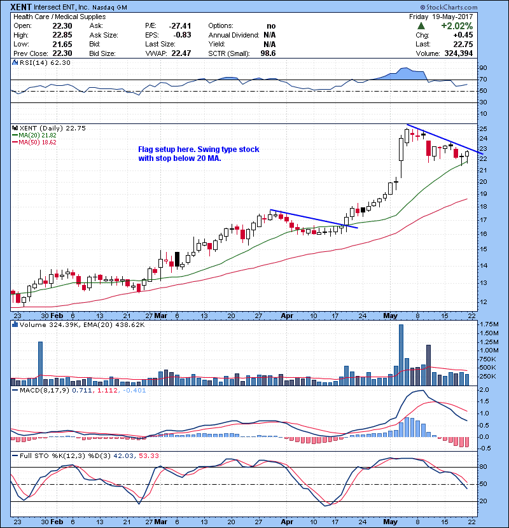Click the Intersect ENT, Inc. company name
This screenshot has height=528, width=509.
coord(62,7)
